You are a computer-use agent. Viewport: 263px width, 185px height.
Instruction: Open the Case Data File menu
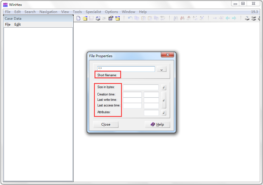tap(8, 24)
